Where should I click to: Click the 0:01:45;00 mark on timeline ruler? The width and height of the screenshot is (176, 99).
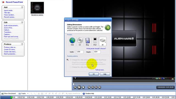click(x=156, y=97)
